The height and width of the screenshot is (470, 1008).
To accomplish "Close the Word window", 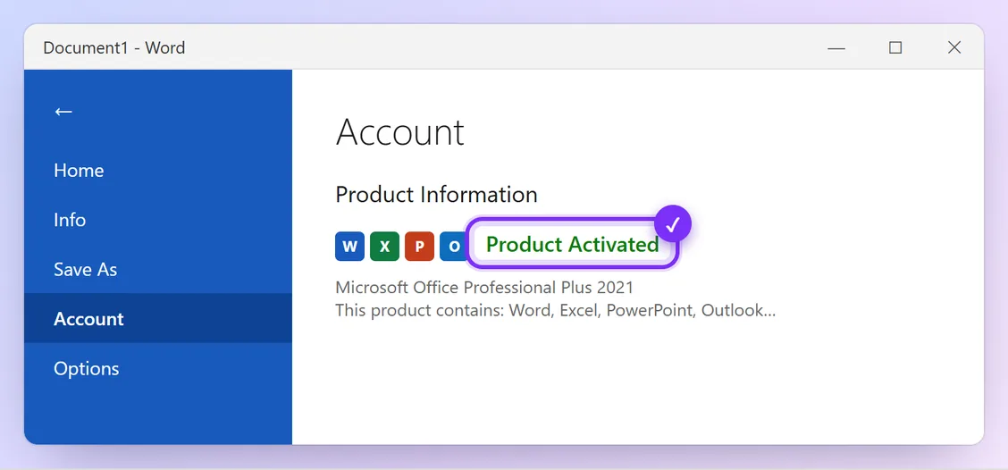I will coord(954,47).
